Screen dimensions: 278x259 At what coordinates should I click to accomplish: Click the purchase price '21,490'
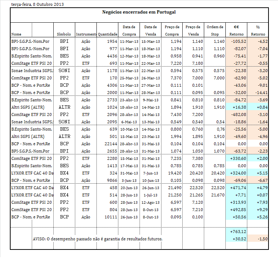175,188
